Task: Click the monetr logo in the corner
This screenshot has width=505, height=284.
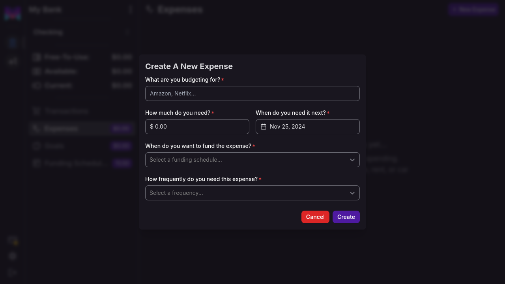Action: 13,13
